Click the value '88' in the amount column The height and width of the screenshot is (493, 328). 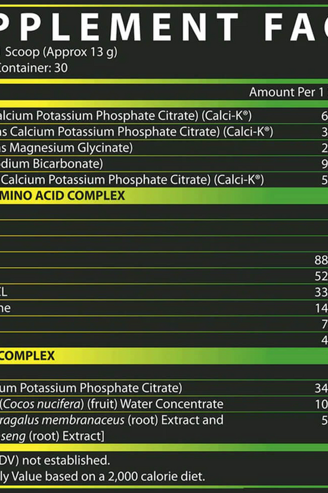[321, 260]
